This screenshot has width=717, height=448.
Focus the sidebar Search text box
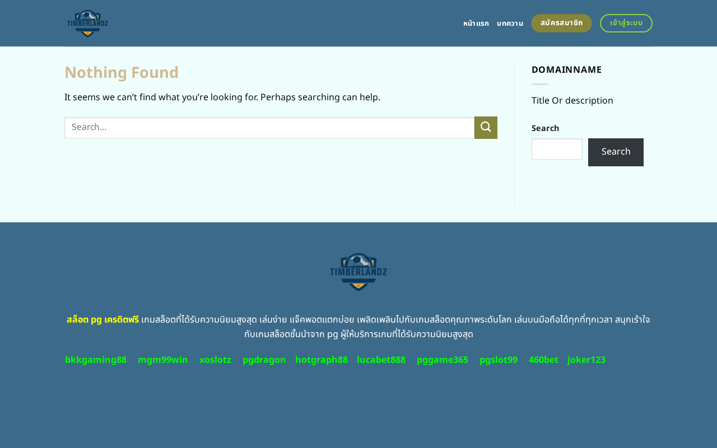coord(557,149)
